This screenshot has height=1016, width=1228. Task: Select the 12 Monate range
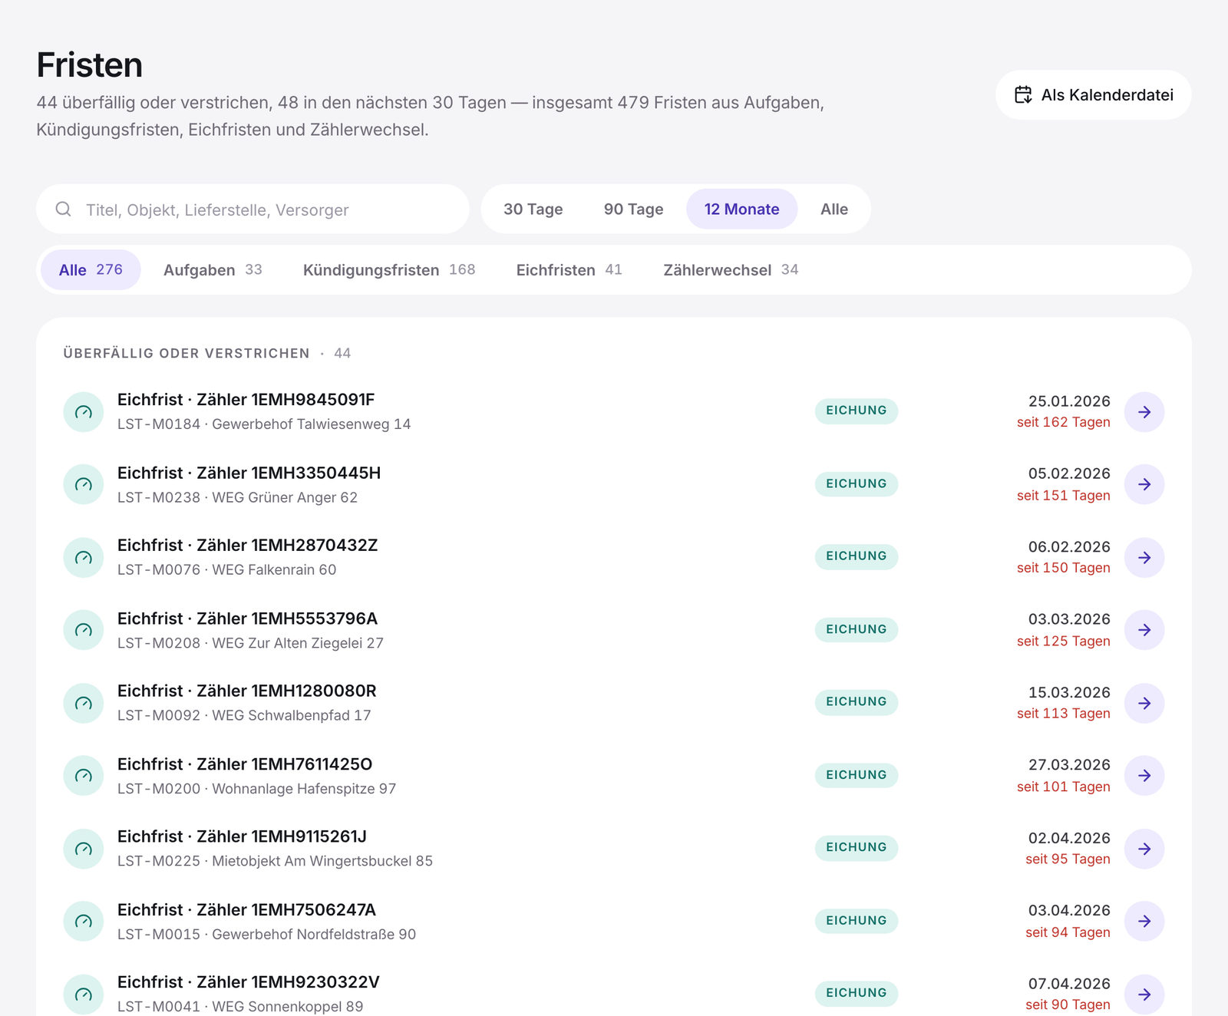741,209
